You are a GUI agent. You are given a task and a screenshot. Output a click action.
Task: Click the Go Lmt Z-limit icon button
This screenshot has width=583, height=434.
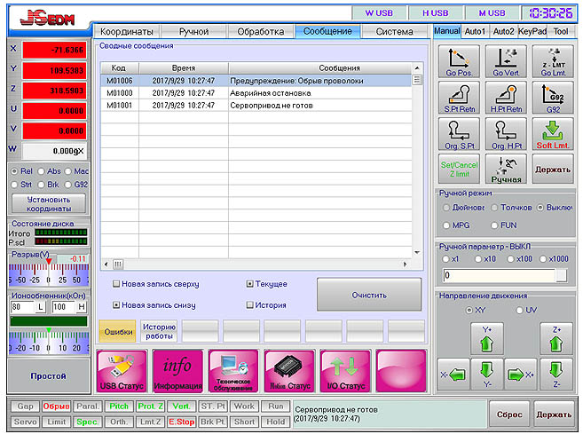(553, 61)
